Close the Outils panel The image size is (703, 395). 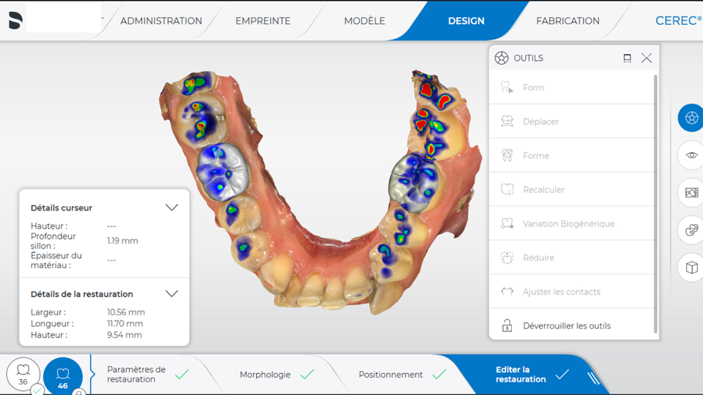(x=647, y=58)
